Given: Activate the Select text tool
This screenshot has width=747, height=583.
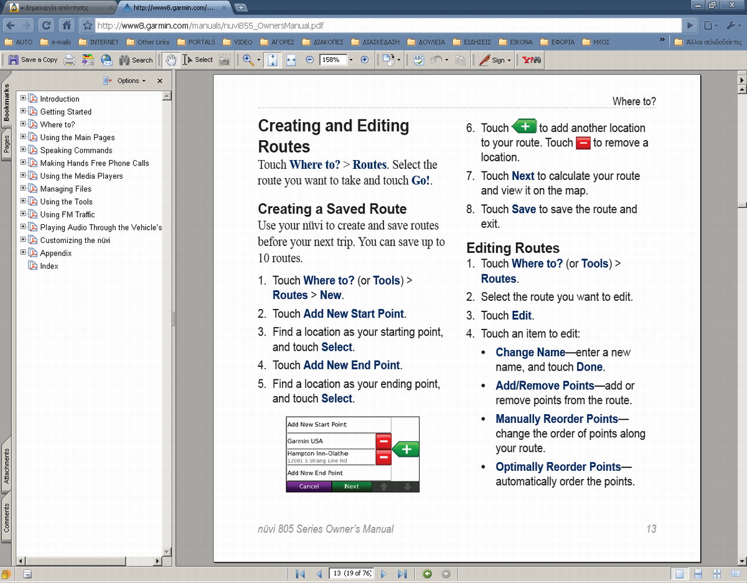Looking at the screenshot, I should point(198,60).
